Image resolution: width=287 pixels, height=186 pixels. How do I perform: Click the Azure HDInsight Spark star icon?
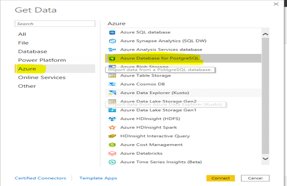pos(112,127)
